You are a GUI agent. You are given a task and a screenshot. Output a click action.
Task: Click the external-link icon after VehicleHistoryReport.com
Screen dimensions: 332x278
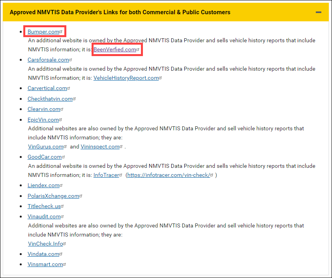160,78
